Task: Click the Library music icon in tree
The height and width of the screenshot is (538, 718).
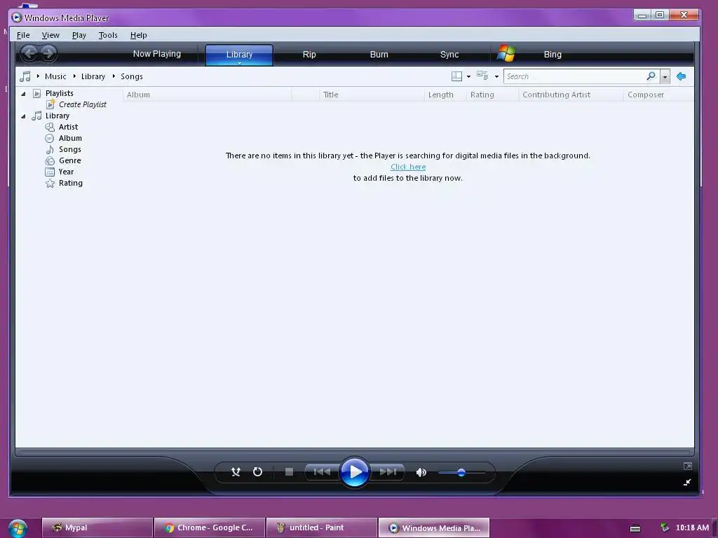Action: coord(36,116)
